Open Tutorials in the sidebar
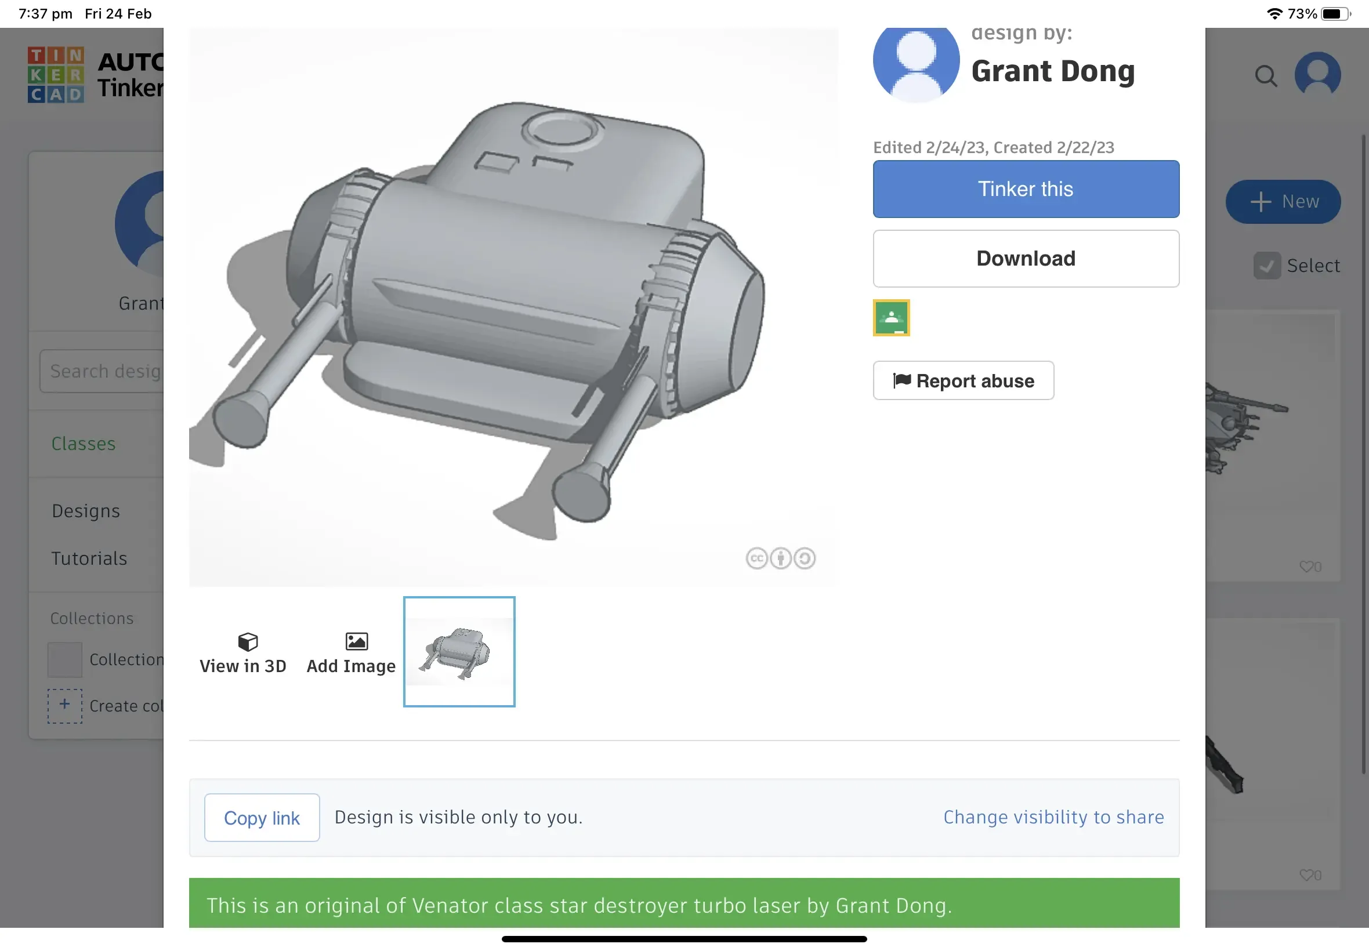1369x951 pixels. pyautogui.click(x=89, y=558)
